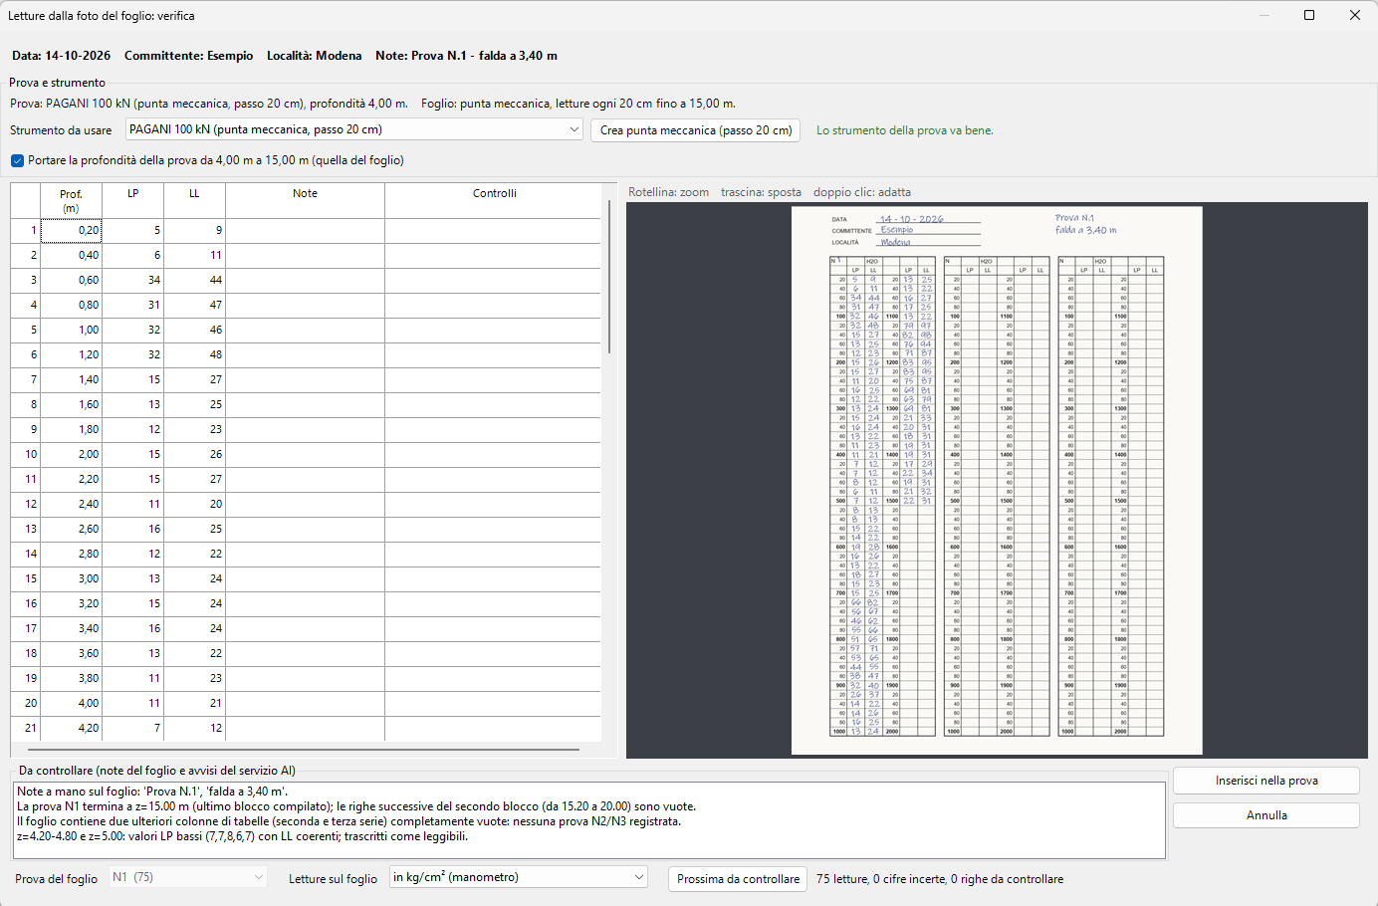Toggle the 'Portare la profondità della prova' checkbox
1378x906 pixels.
click(x=17, y=160)
